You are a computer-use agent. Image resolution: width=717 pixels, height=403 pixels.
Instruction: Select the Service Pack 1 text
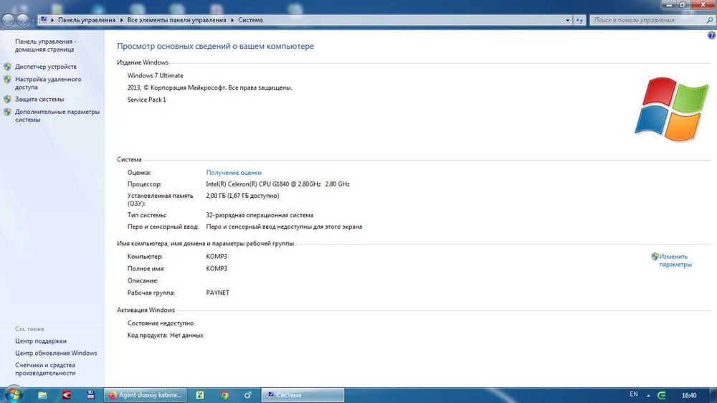coord(146,100)
